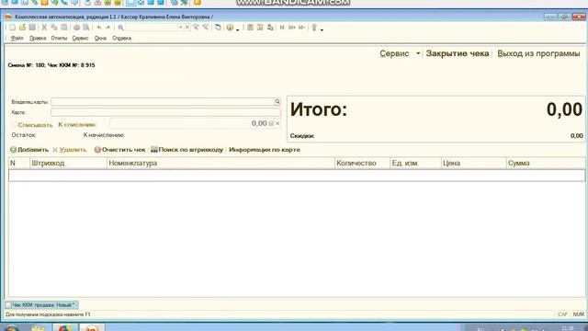The height and width of the screenshot is (331, 588).
Task: Click the Ед. изм. column header
Action: (x=415, y=164)
